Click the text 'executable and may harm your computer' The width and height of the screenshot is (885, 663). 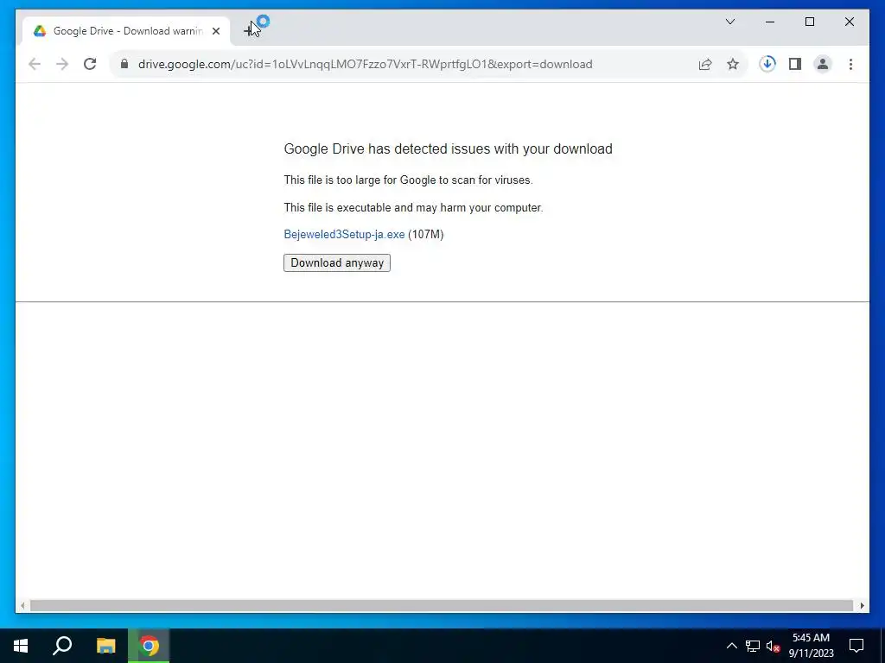pos(440,207)
